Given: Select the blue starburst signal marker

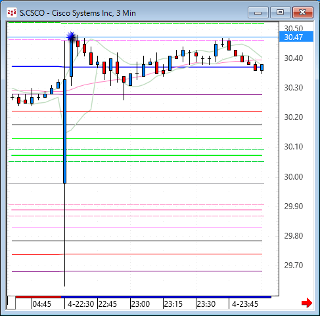Looking at the screenshot, I should pyautogui.click(x=71, y=36).
